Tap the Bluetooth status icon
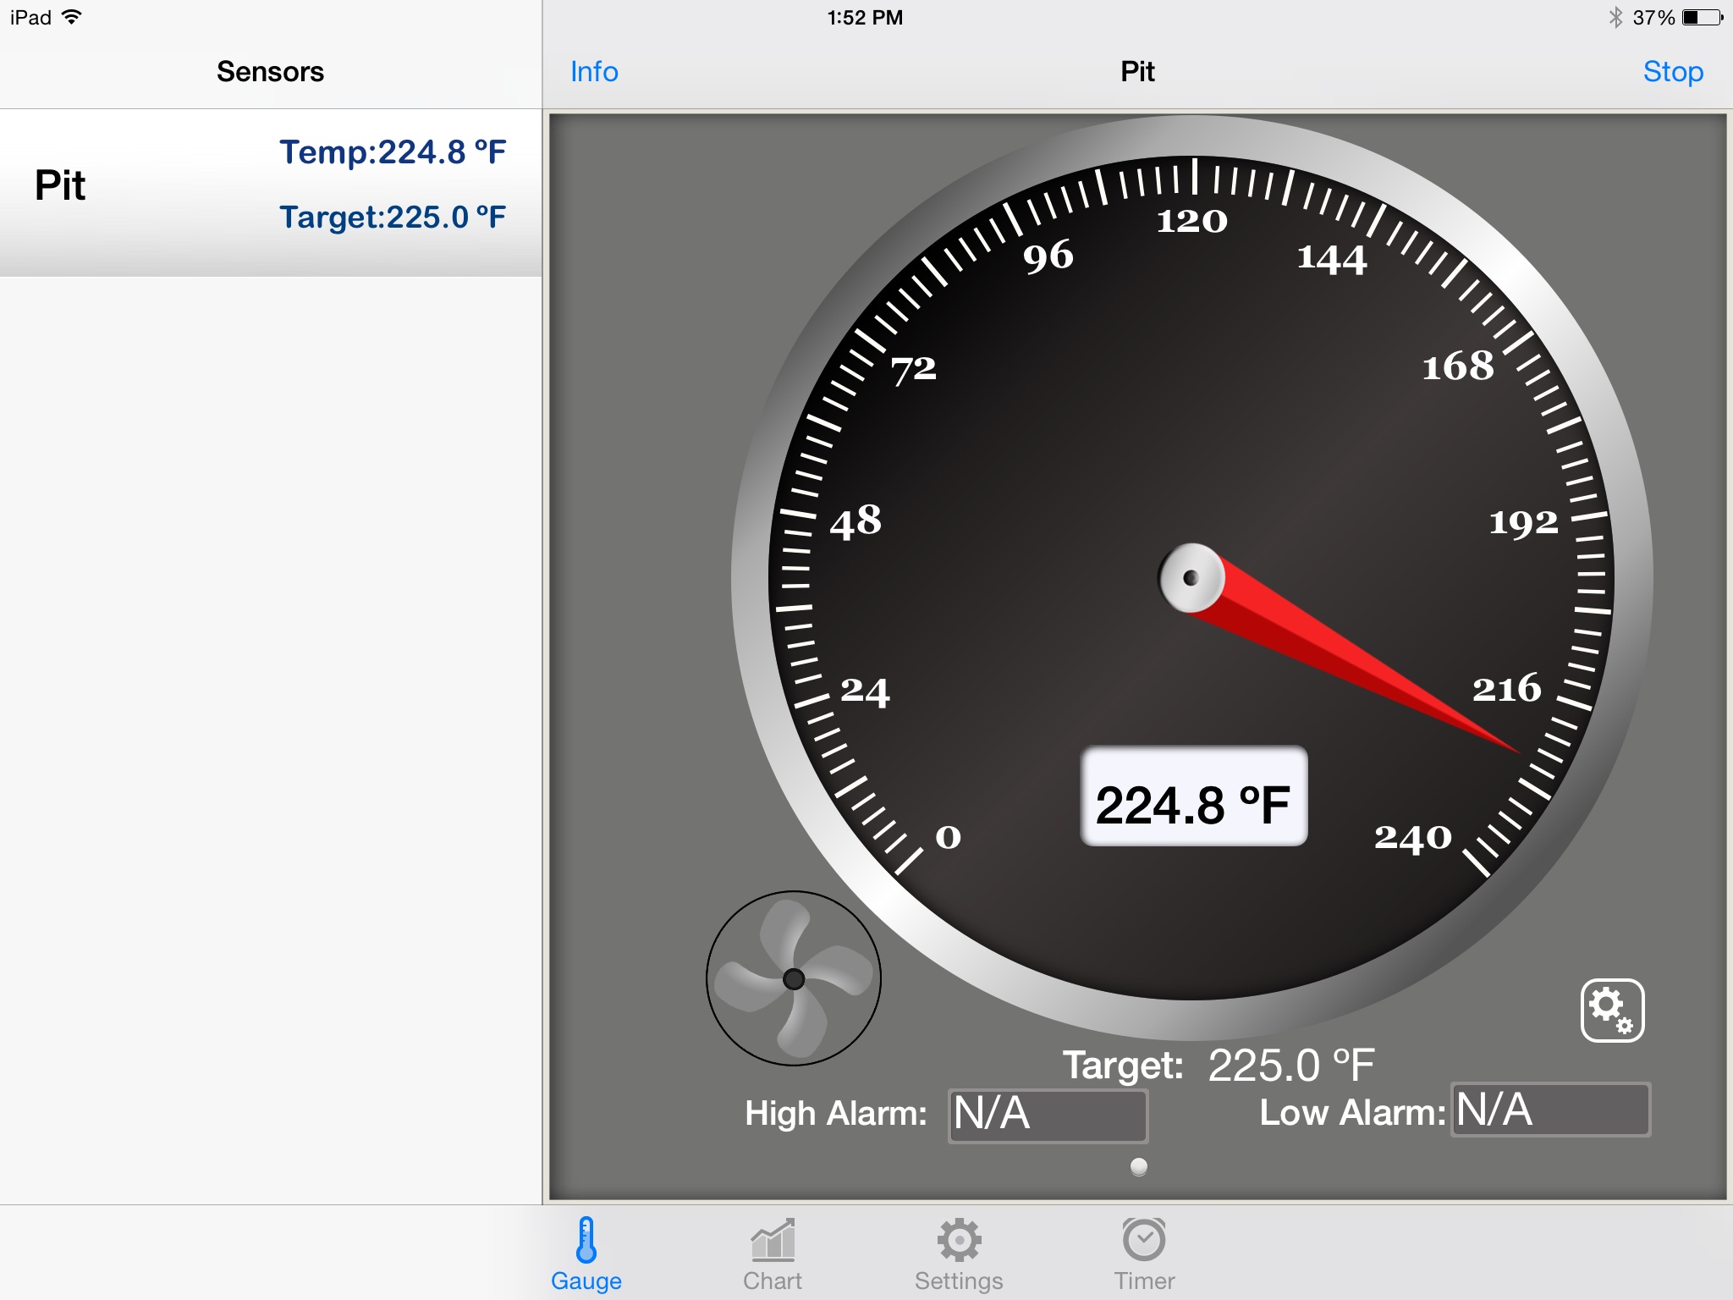Image resolution: width=1733 pixels, height=1300 pixels. [1615, 17]
